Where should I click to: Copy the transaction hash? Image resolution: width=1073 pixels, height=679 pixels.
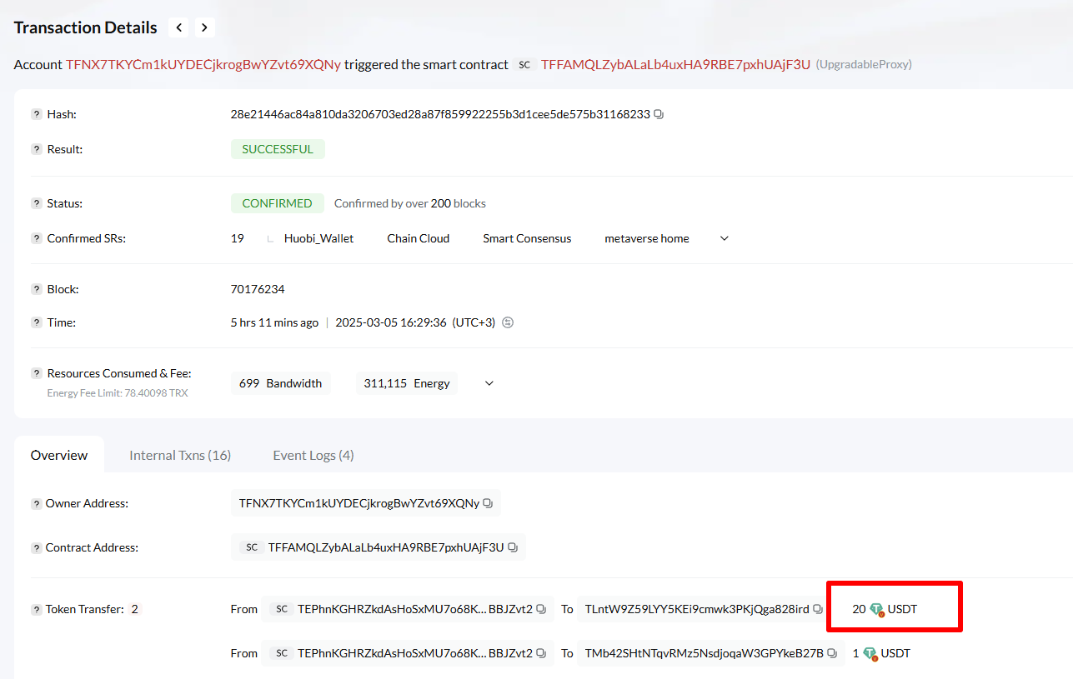659,115
